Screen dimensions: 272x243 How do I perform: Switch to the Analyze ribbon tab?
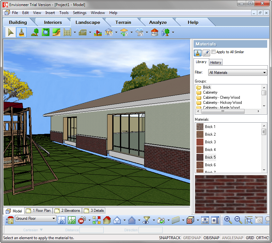click(158, 22)
